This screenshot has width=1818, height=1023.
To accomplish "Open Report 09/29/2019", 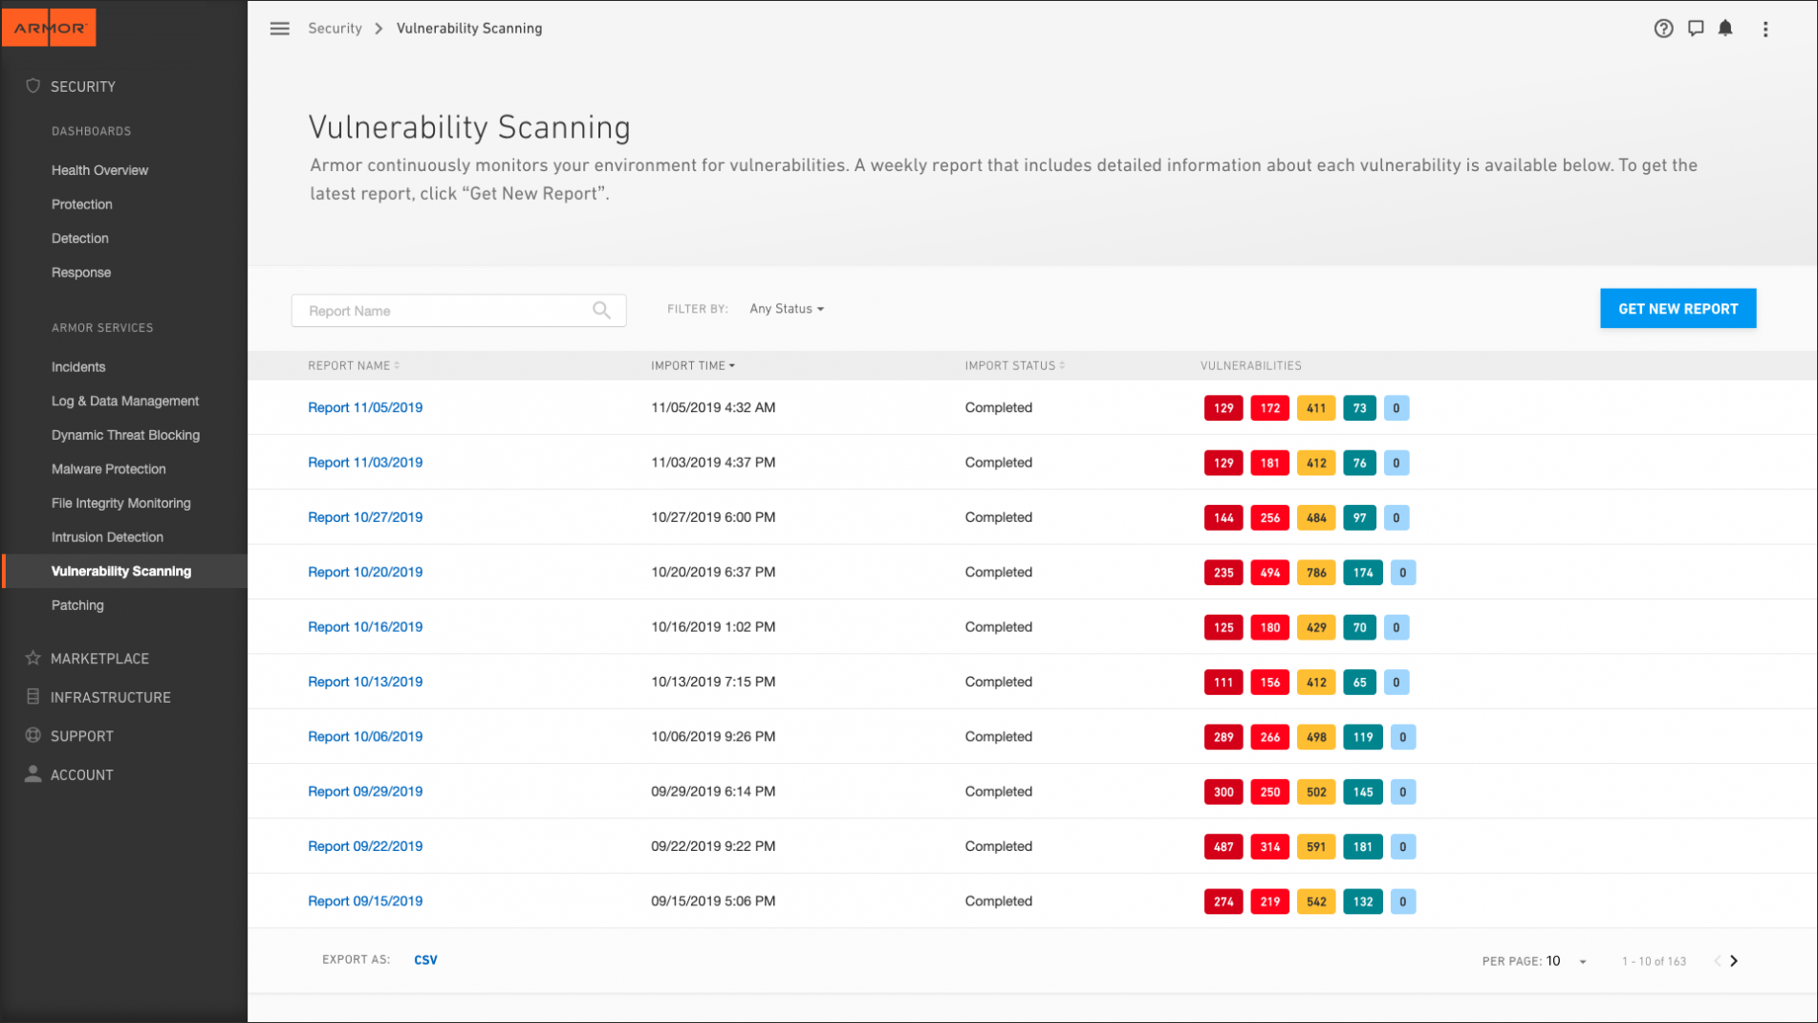I will tap(365, 792).
